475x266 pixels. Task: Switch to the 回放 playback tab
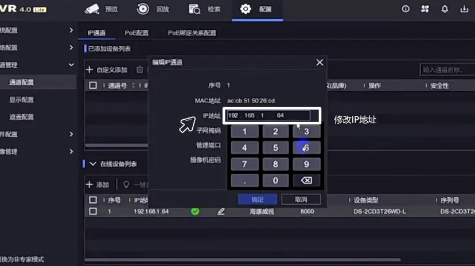[x=153, y=9]
